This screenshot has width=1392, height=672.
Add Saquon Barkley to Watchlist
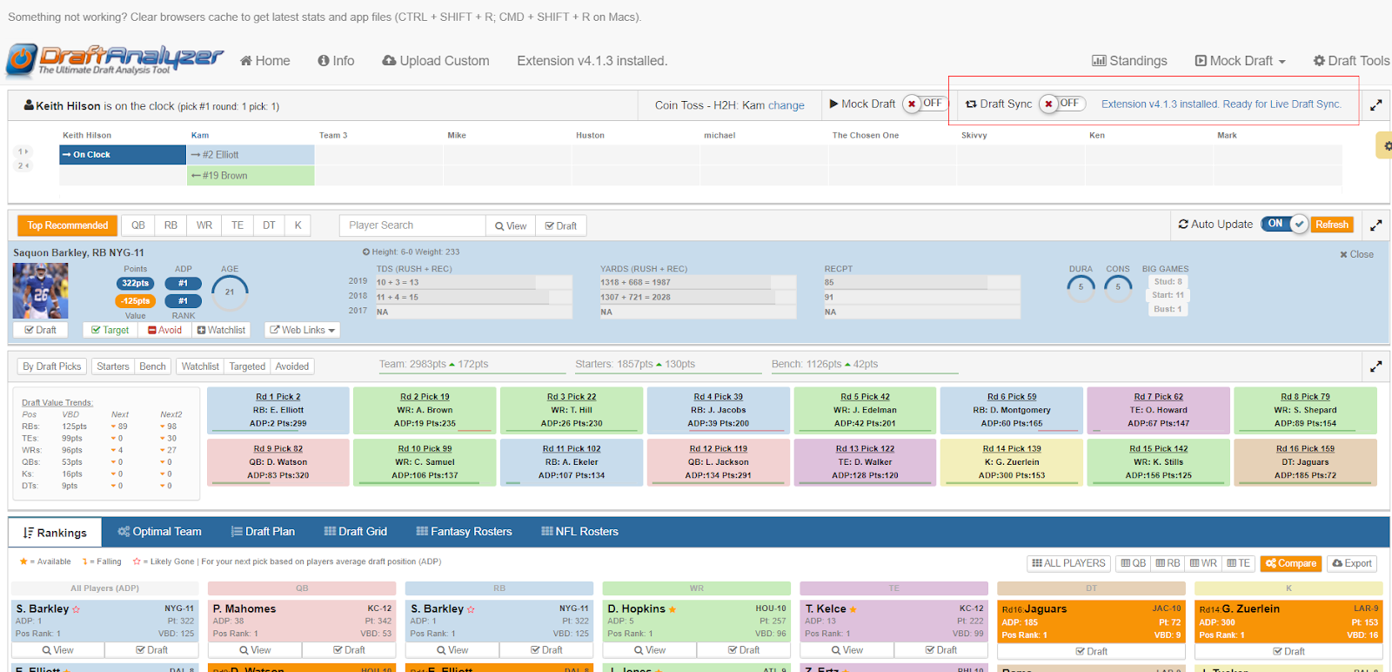click(x=222, y=330)
